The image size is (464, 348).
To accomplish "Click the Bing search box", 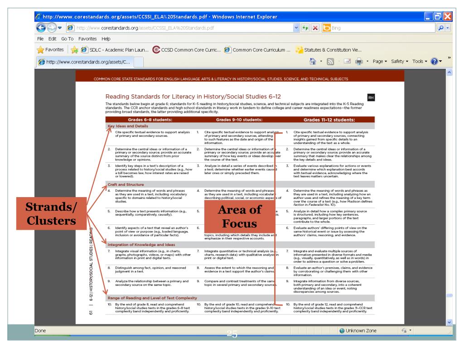I will [x=379, y=28].
